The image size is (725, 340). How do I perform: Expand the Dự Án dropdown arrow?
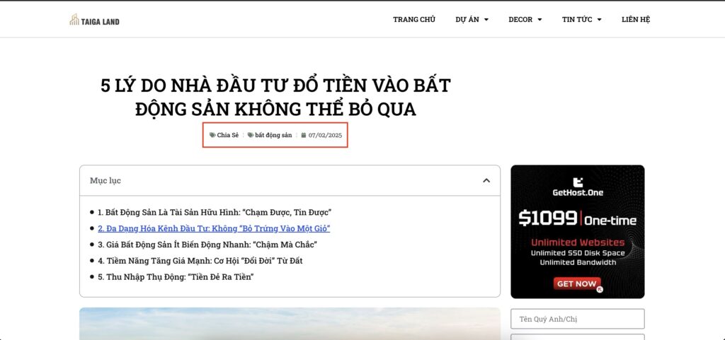point(486,20)
